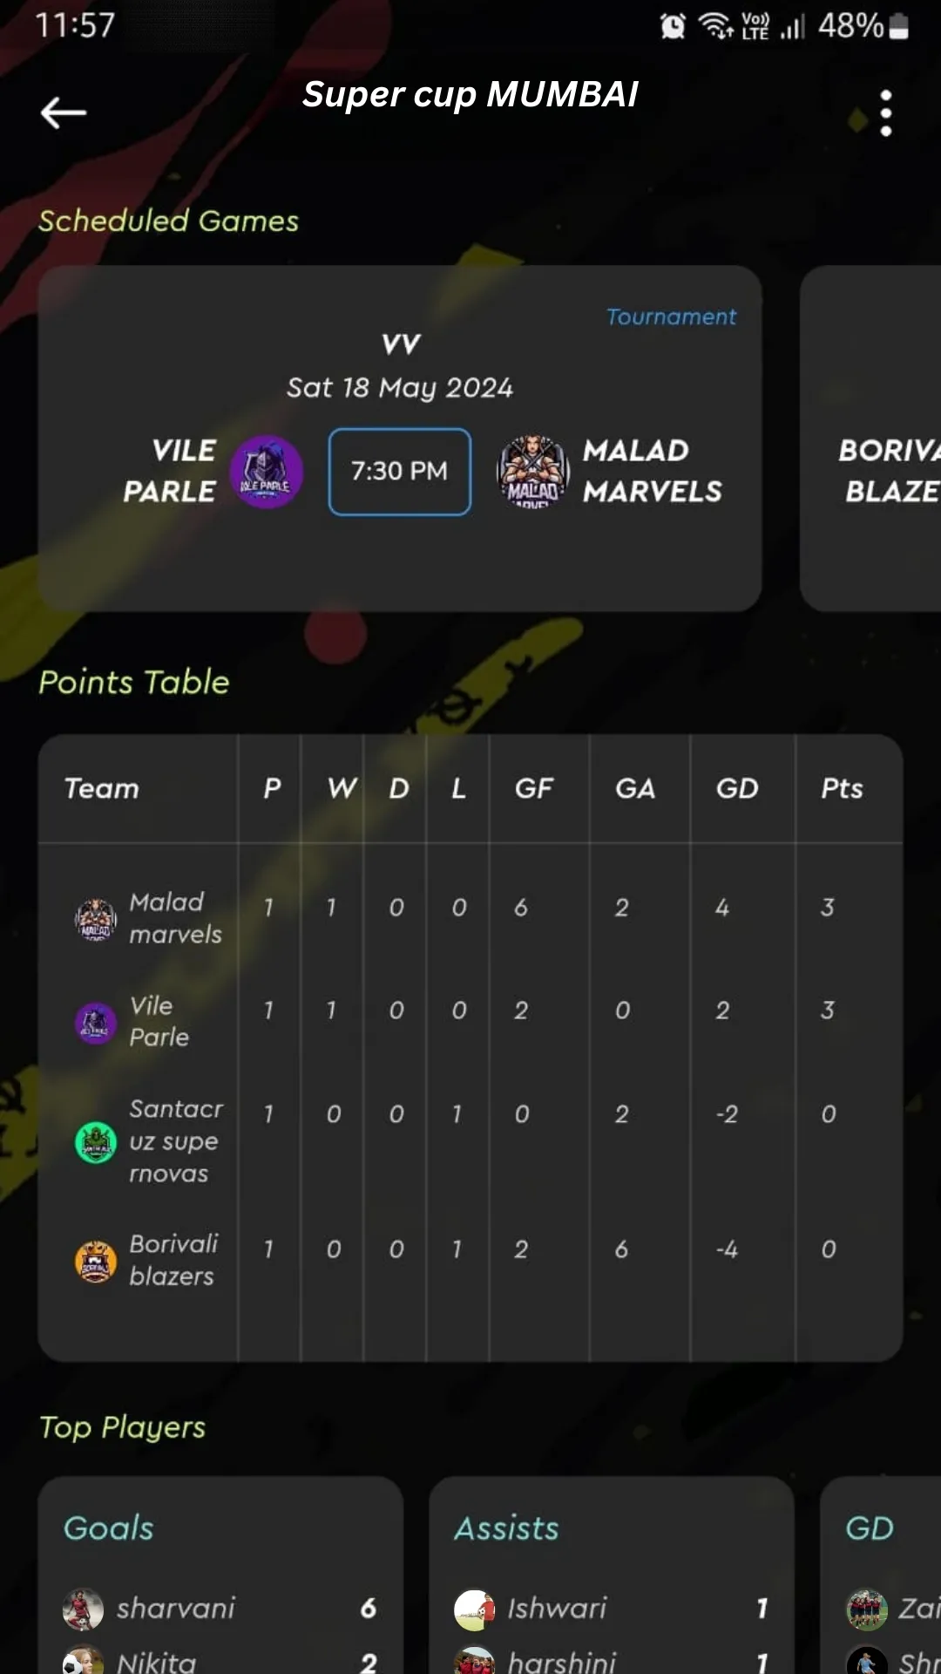Screen dimensions: 941x1674
Task: Open the 7:30 PM match time box
Action: [x=400, y=472]
